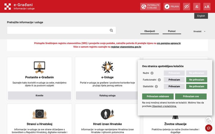
Task: Open the Životne situacije heading
Action: click(175, 124)
